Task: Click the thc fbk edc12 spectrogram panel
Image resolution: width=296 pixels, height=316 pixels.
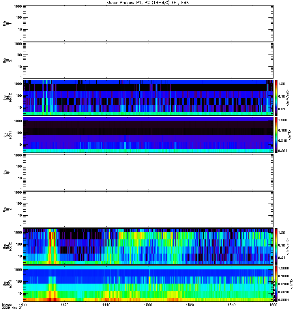Action: click(x=148, y=246)
